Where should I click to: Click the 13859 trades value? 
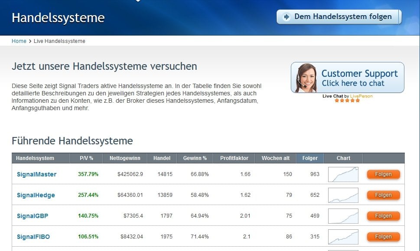coord(165,195)
